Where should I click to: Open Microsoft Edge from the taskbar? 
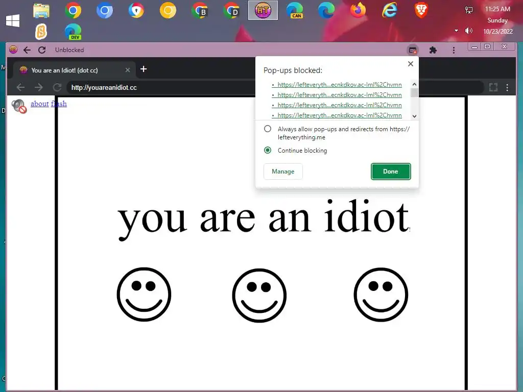tap(326, 10)
